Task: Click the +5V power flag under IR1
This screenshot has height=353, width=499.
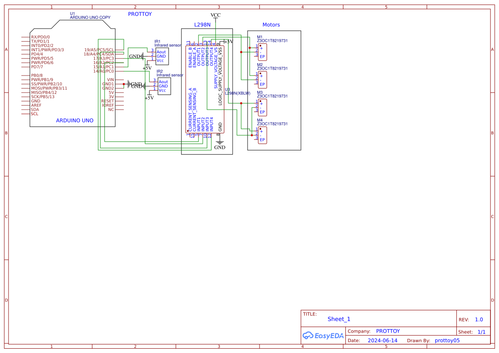Action: (147, 67)
